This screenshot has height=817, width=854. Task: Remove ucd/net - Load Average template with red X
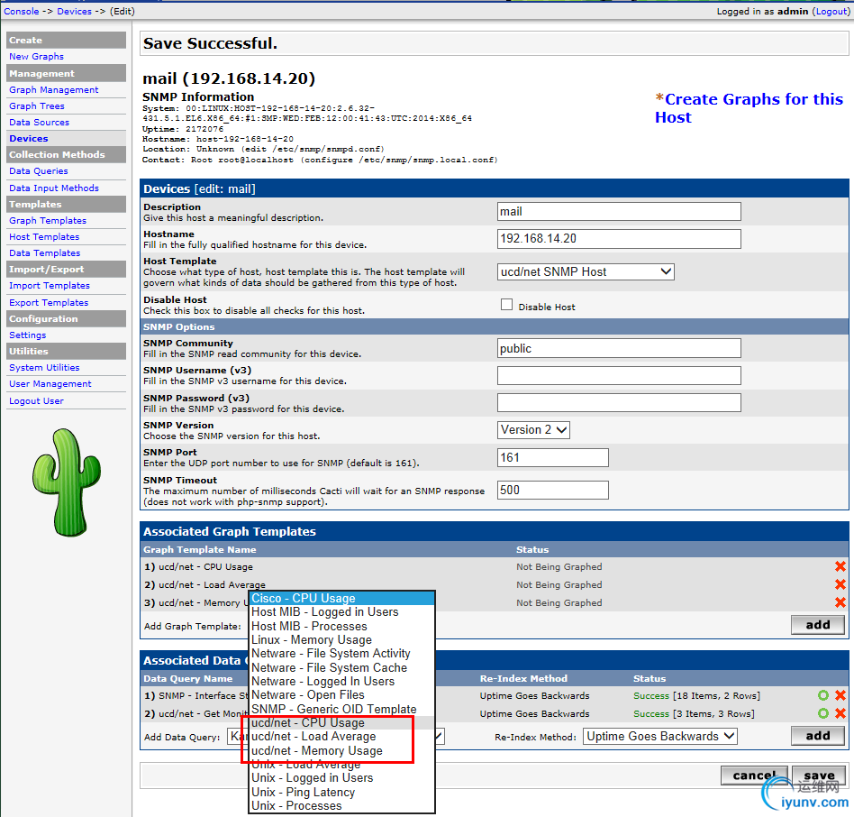[x=840, y=584]
